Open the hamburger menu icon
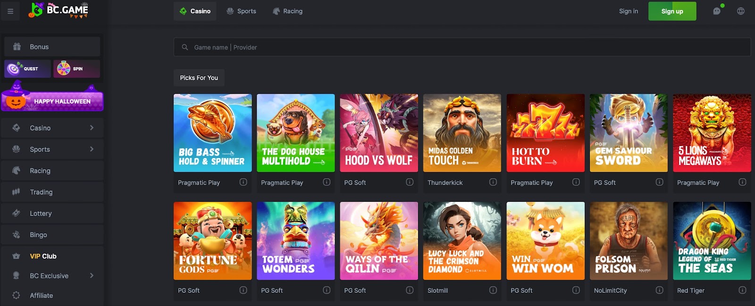This screenshot has width=755, height=306. [x=10, y=11]
